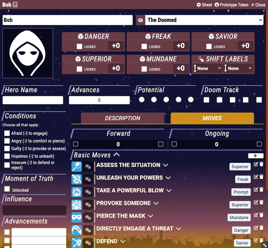The image size is (268, 248).
Task: Check Moment of Truth Unlocked
Action: (7, 189)
